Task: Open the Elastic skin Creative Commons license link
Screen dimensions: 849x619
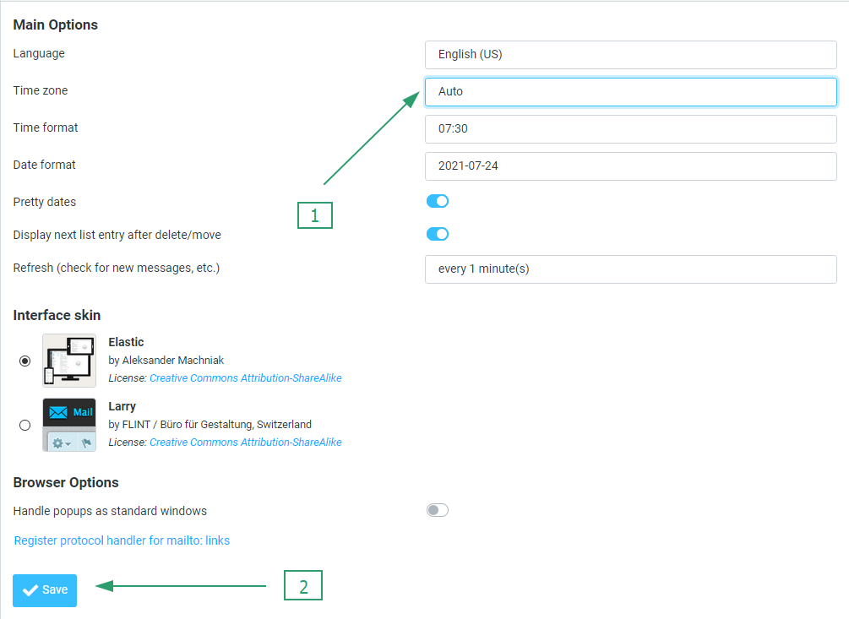Action: pos(245,378)
